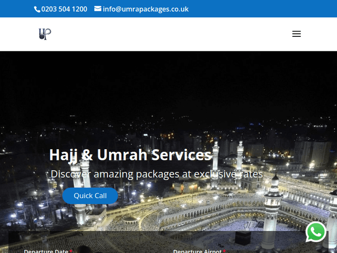
Task: Click the Hajj & Umrah Services heading
Action: tap(130, 155)
